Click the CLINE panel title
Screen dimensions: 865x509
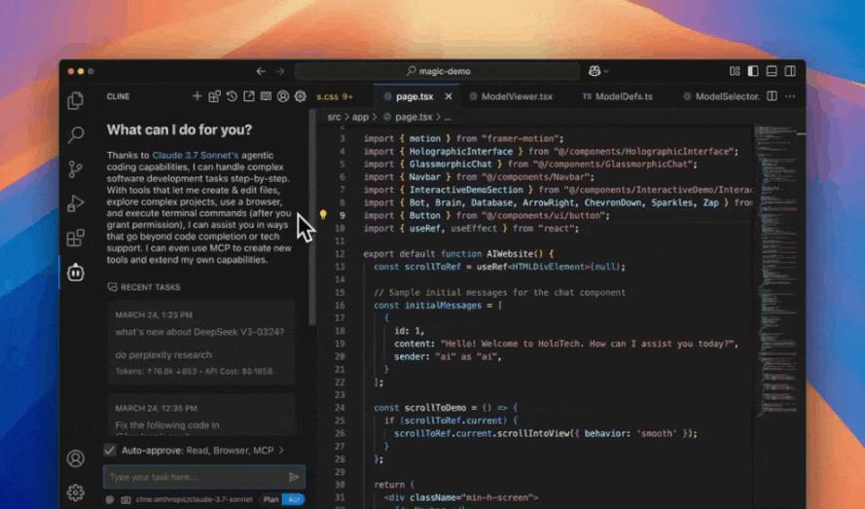118,96
